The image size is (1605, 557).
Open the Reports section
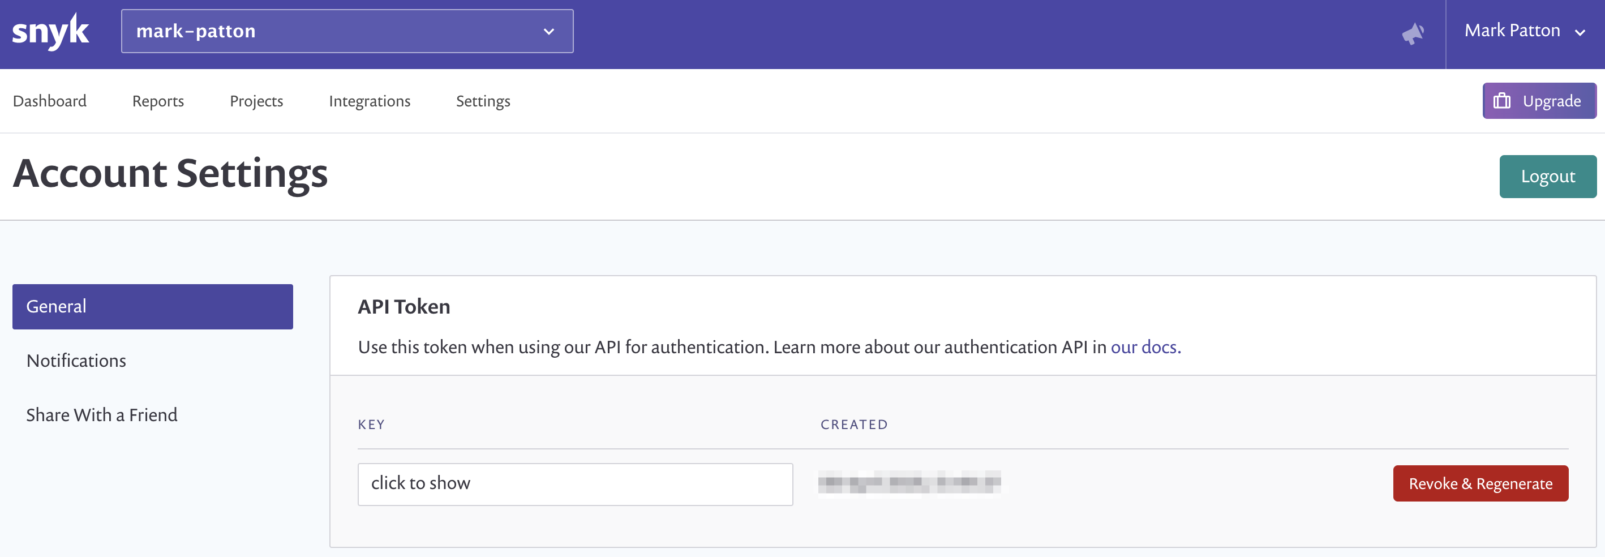158,100
